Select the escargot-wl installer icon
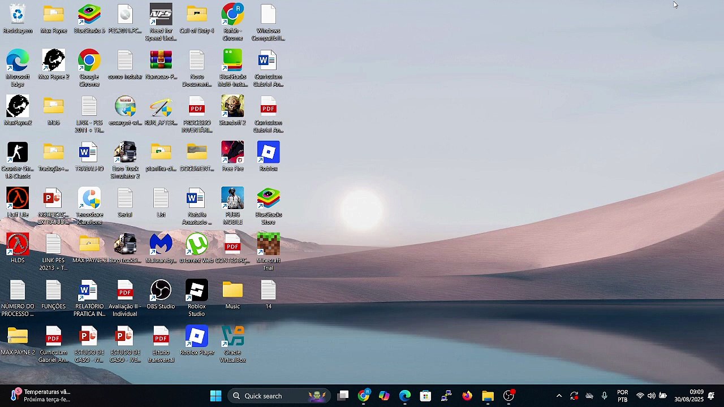 pyautogui.click(x=125, y=111)
